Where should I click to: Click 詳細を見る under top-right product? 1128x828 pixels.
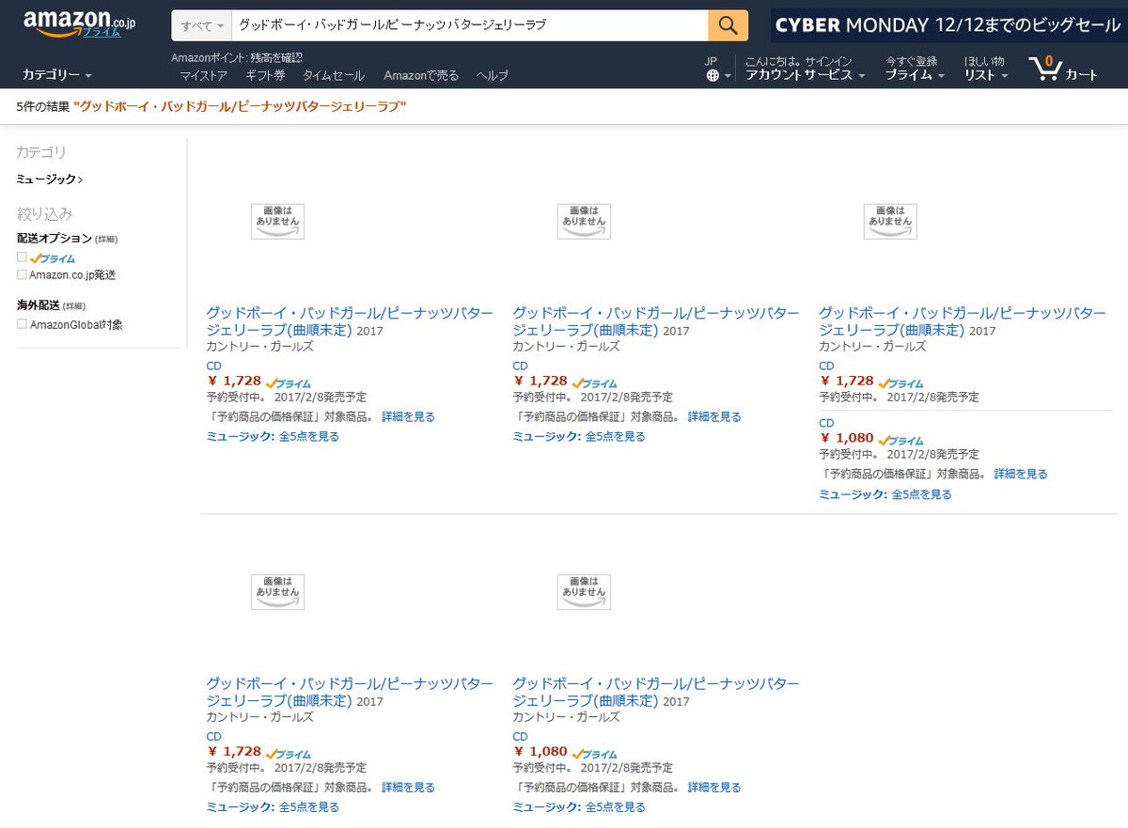[x=1021, y=474]
